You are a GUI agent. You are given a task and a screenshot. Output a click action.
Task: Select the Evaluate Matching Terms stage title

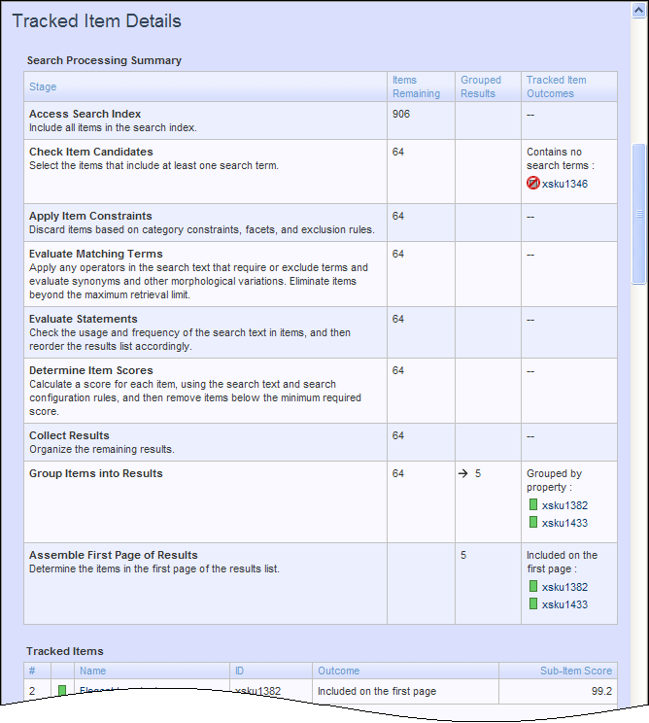(96, 254)
